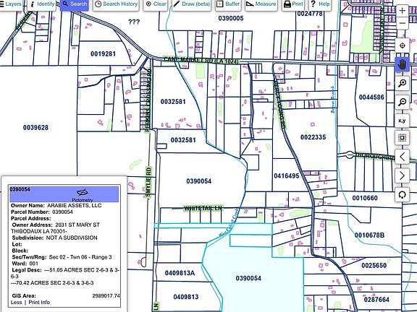The width and height of the screenshot is (417, 312).
Task: Select parcel 0044586 on map
Action: [x=371, y=97]
